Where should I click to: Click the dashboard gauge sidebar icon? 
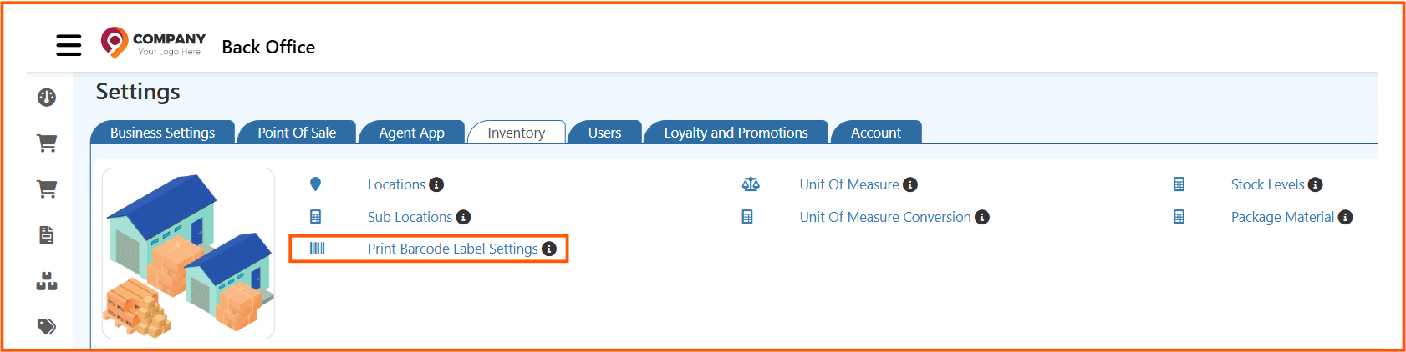[x=47, y=98]
